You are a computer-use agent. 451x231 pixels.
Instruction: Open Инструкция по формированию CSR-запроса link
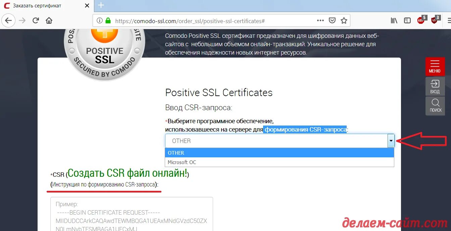point(104,184)
